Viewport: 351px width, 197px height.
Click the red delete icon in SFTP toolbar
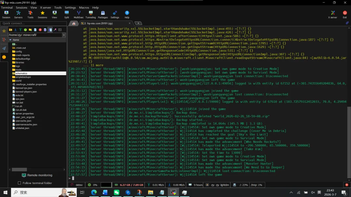(x=40, y=30)
